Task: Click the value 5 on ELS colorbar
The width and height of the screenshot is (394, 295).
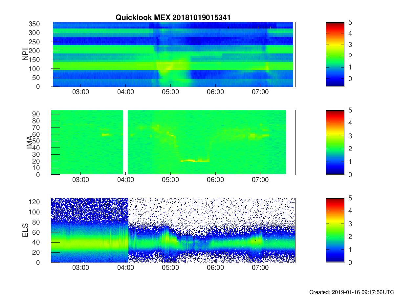Action: click(350, 198)
